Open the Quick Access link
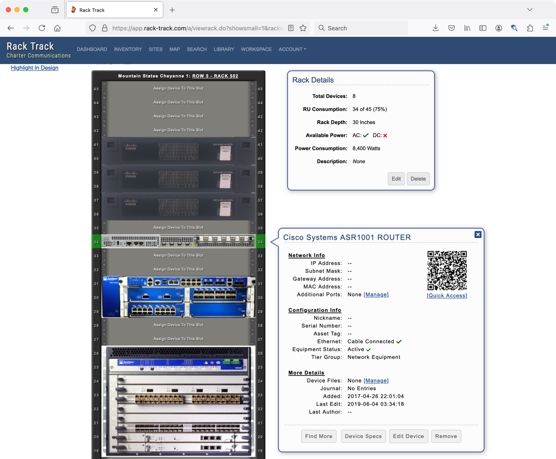This screenshot has height=459, width=556. tap(447, 295)
